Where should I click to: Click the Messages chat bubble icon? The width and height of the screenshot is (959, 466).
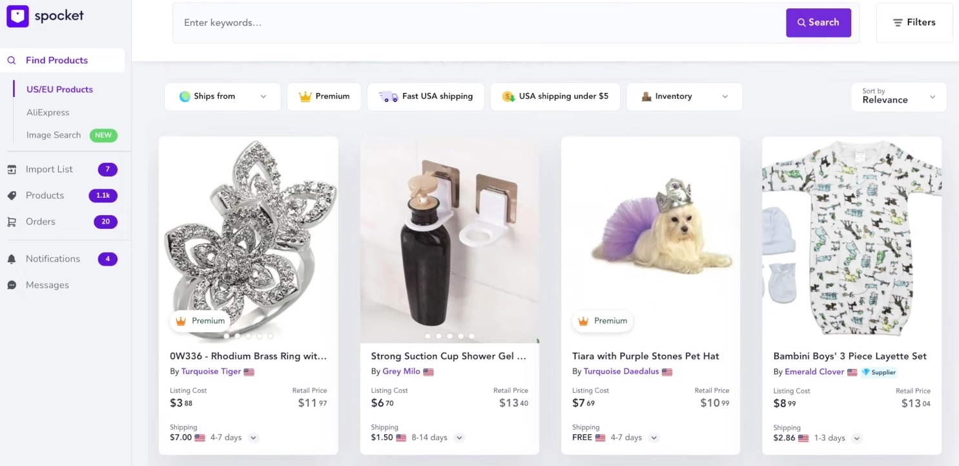pos(12,285)
